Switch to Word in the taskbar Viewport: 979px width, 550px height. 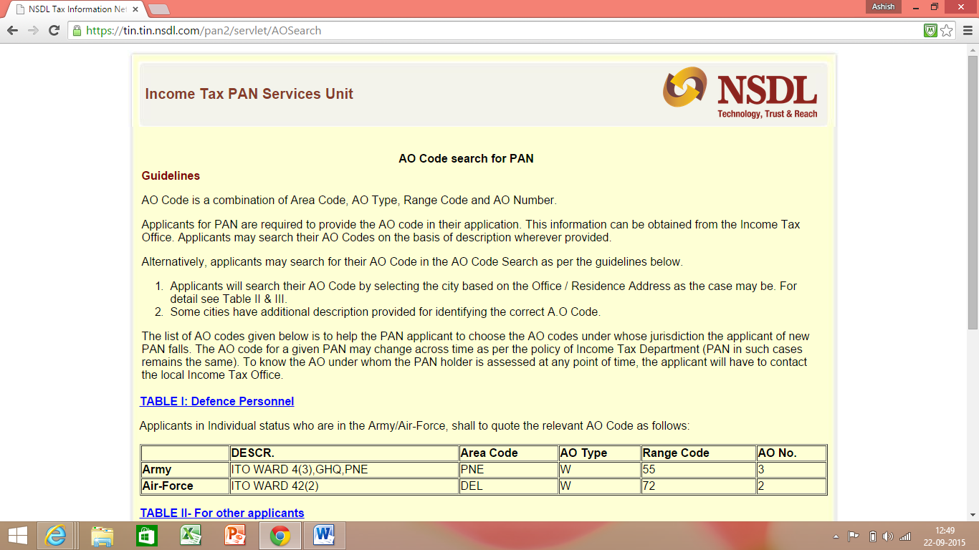tap(325, 536)
